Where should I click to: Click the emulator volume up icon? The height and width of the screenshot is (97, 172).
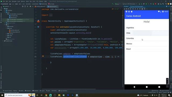[127, 9]
